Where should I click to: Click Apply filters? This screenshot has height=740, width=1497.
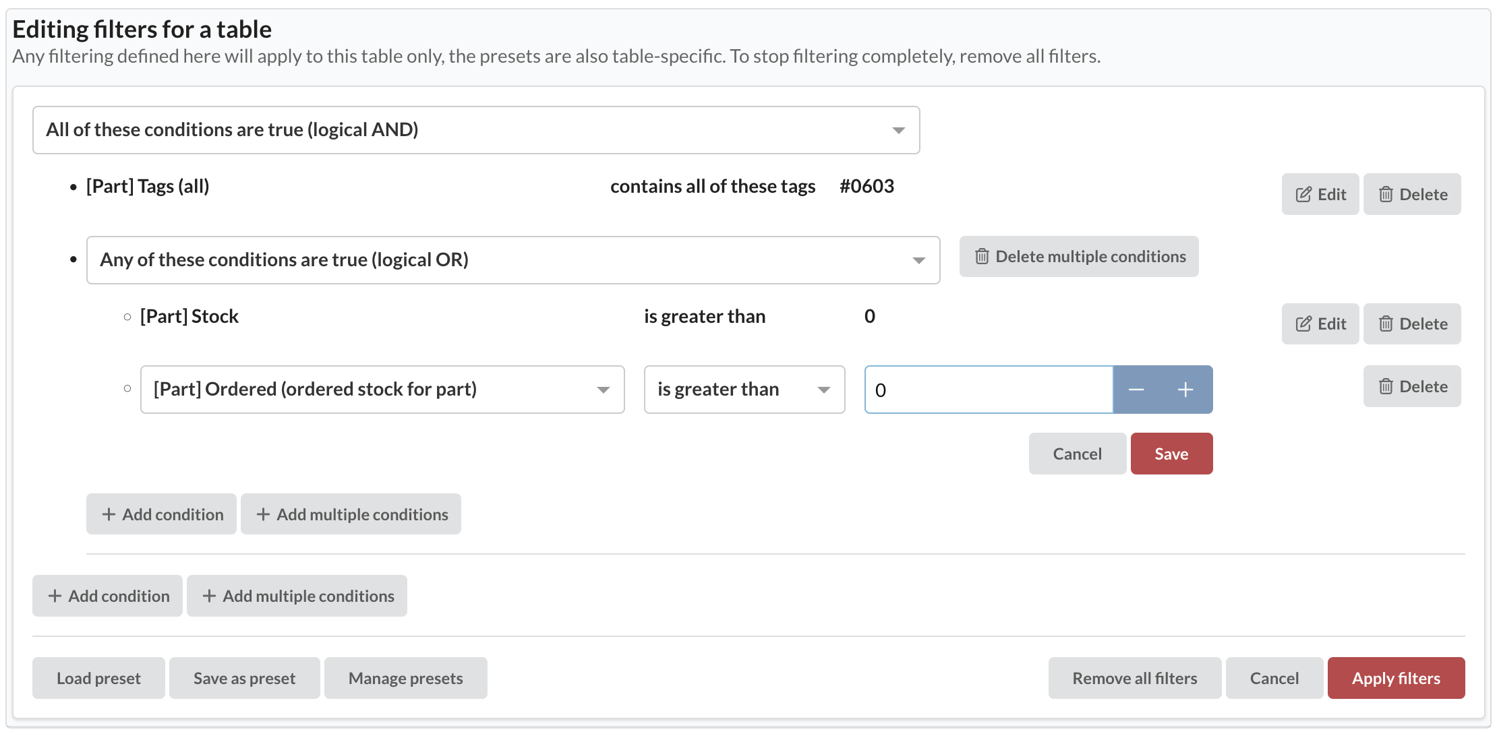click(1396, 678)
